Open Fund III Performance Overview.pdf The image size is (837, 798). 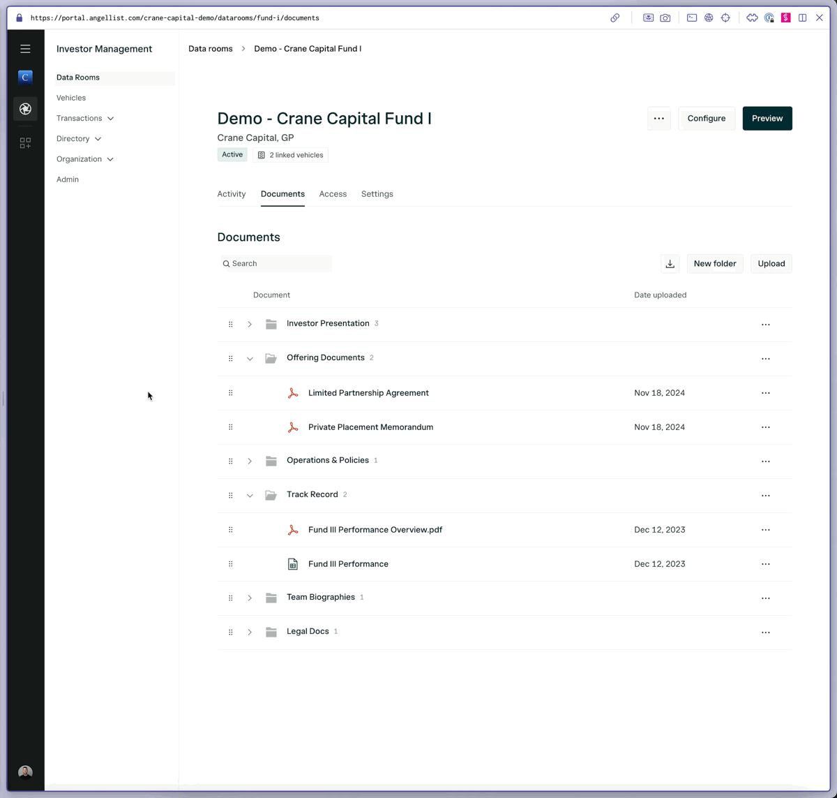(x=375, y=530)
